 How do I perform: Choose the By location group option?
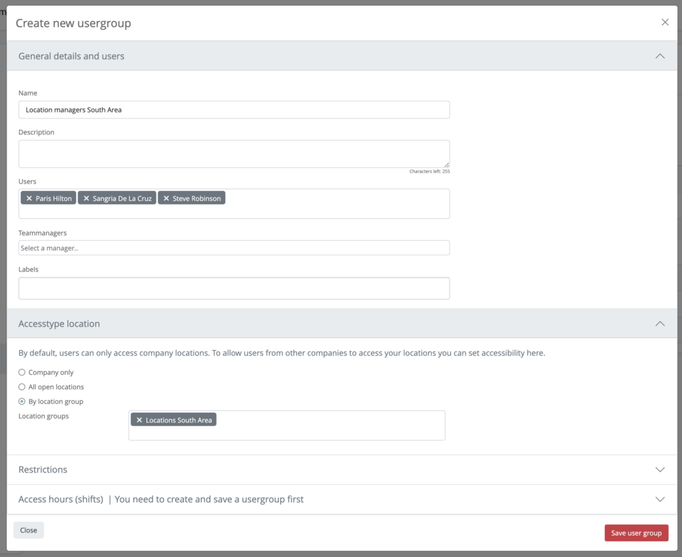pyautogui.click(x=21, y=401)
